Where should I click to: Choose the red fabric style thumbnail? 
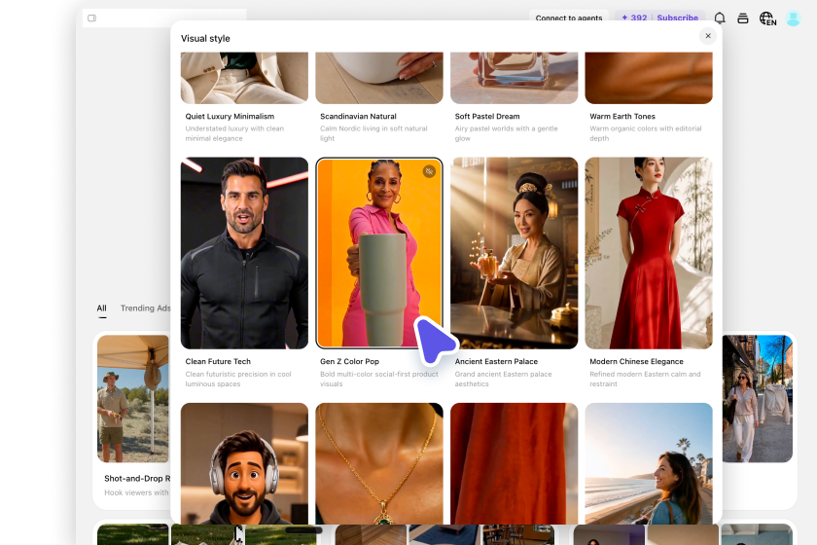pyautogui.click(x=515, y=463)
